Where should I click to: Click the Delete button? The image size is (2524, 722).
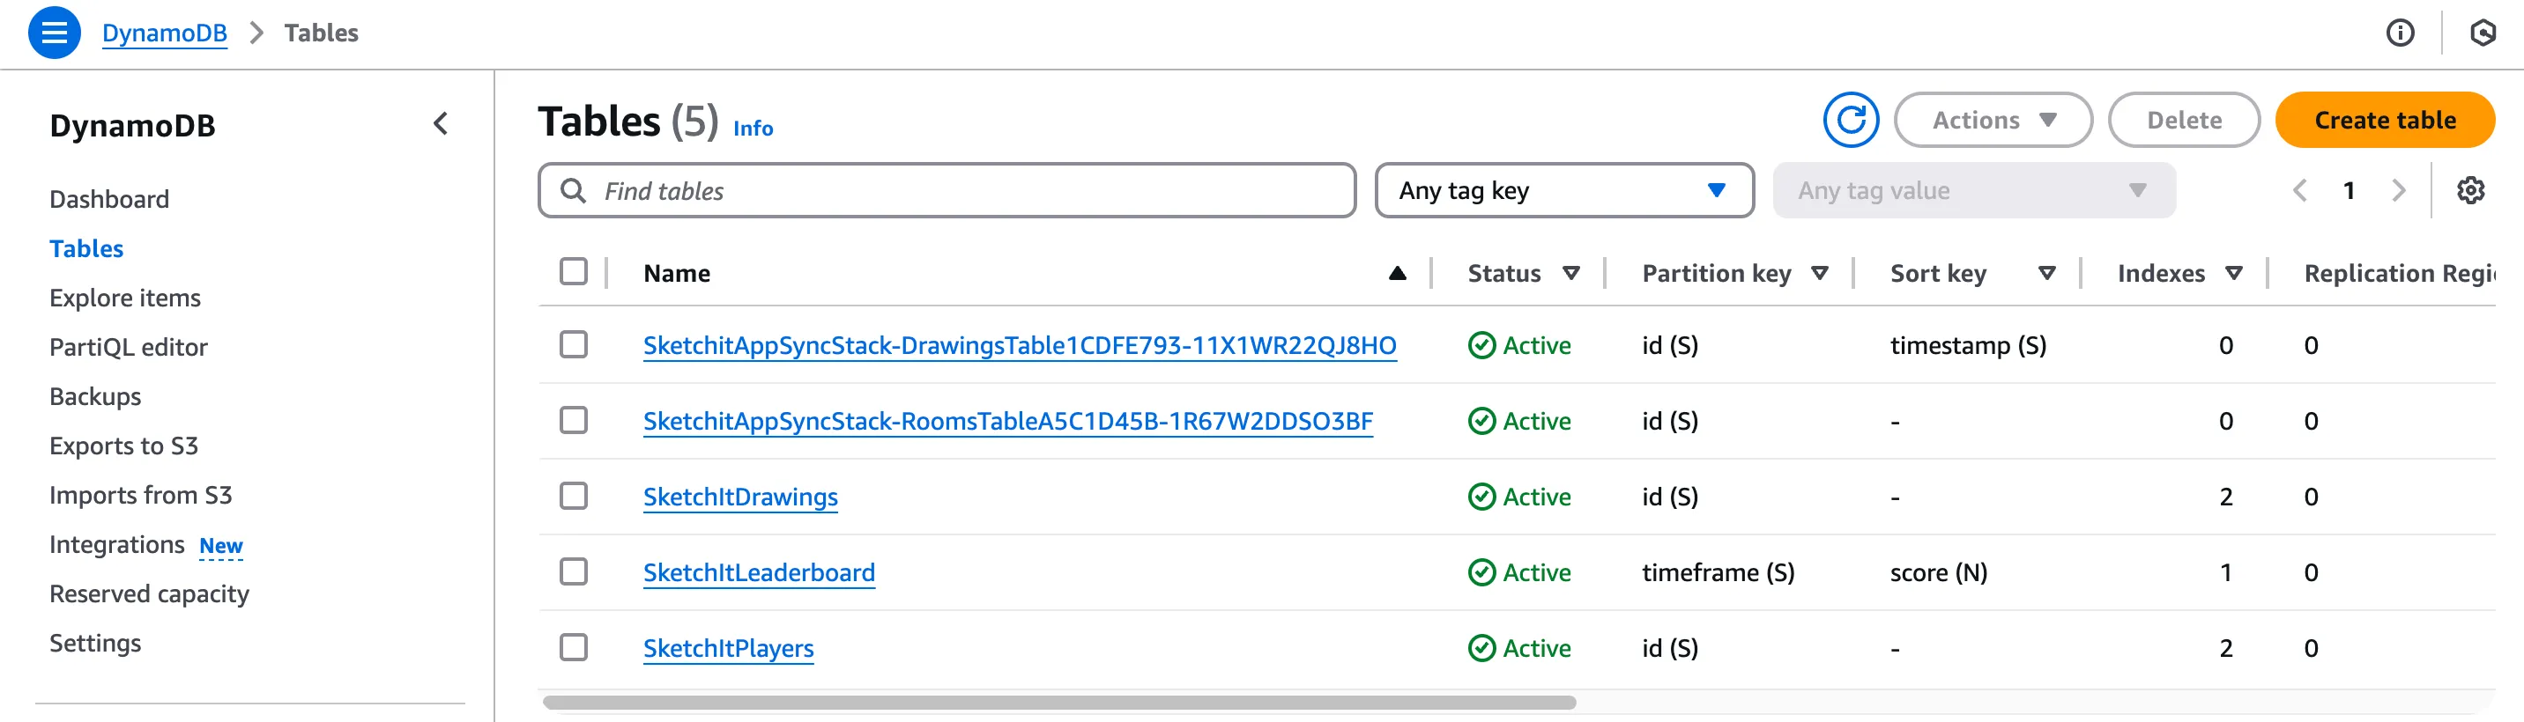(2183, 121)
